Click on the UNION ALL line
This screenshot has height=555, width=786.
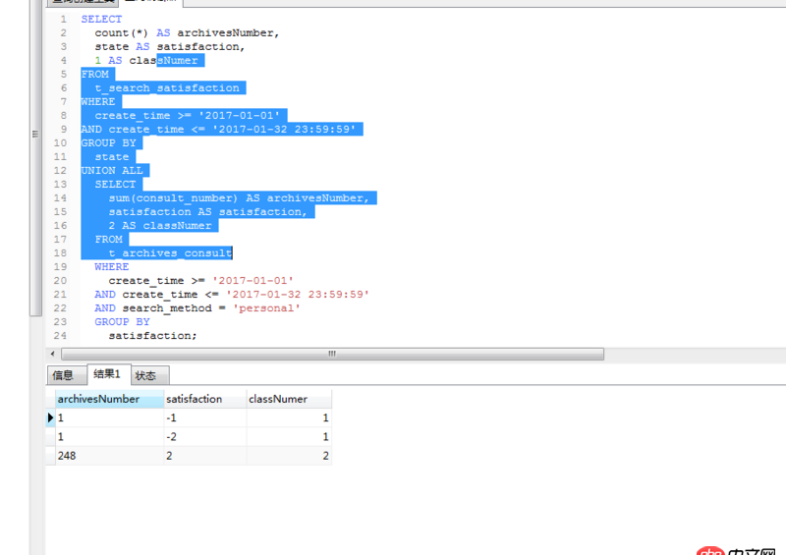coord(111,170)
